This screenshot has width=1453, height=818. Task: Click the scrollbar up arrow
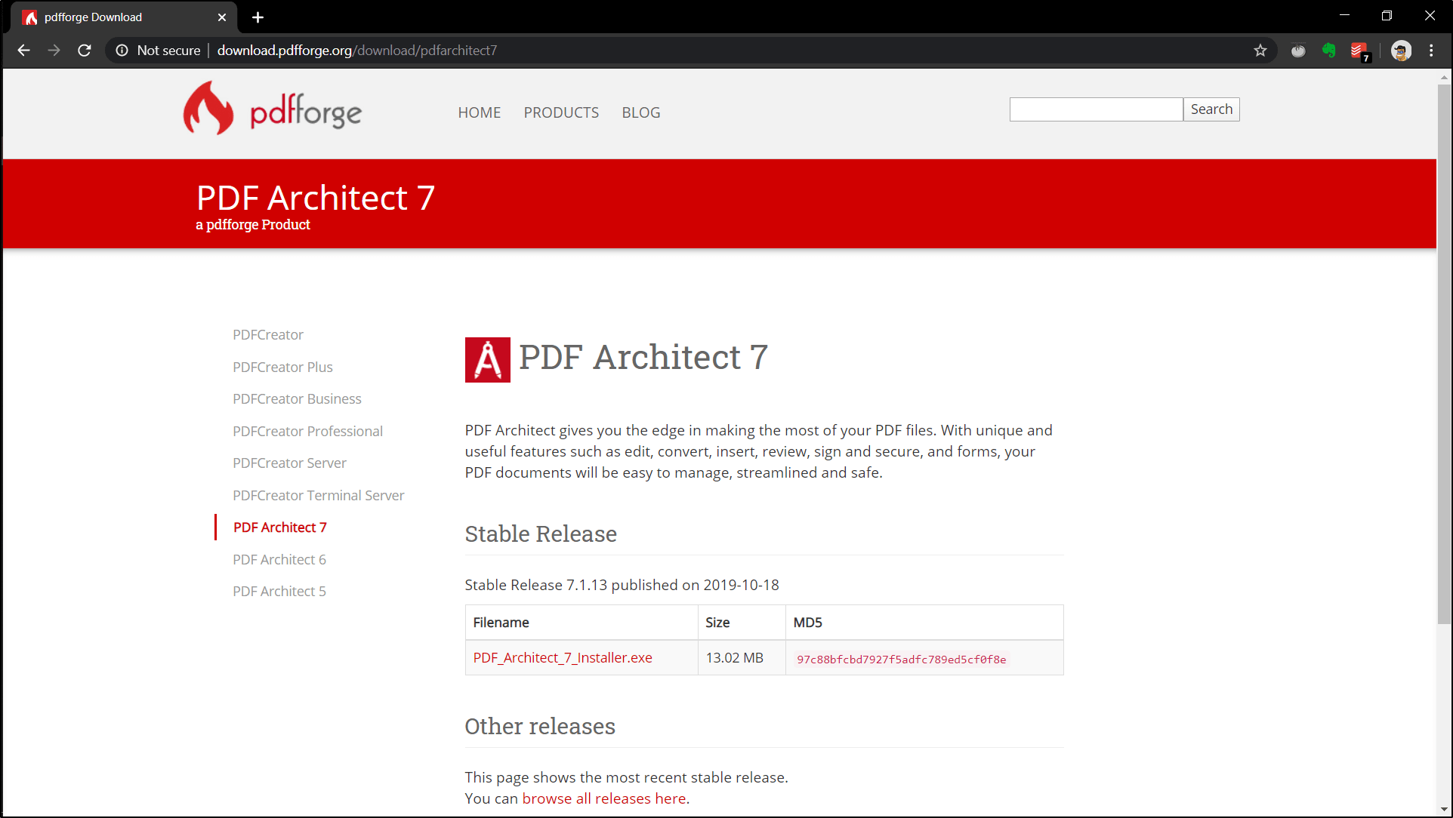(x=1444, y=76)
